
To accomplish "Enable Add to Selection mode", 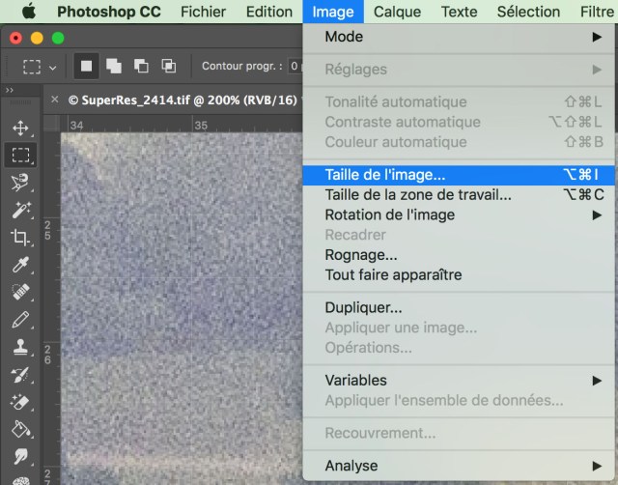I will (x=114, y=67).
